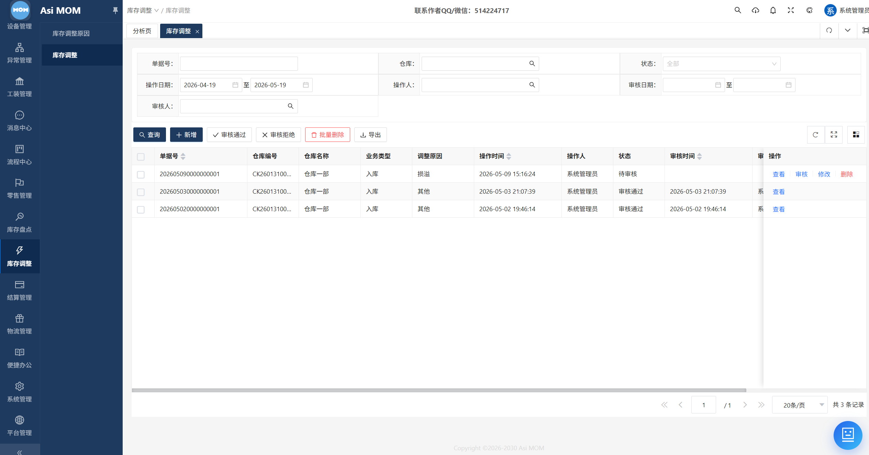The width and height of the screenshot is (869, 455).
Task: Open 物流管理 in the sidebar
Action: click(x=20, y=324)
